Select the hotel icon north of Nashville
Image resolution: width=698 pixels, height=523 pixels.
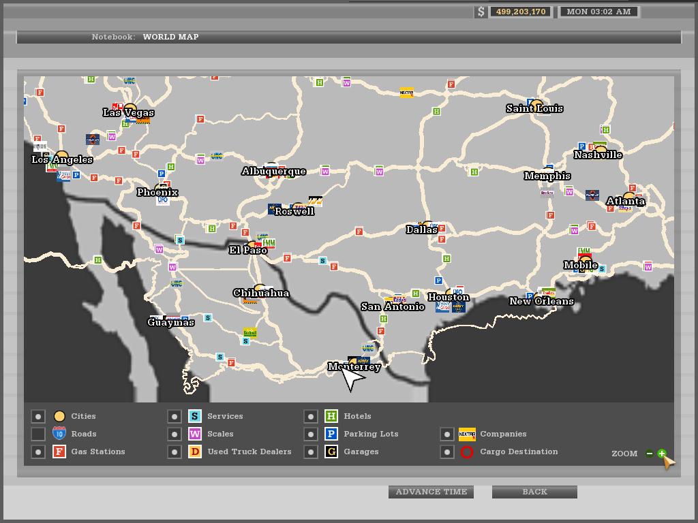[605, 130]
